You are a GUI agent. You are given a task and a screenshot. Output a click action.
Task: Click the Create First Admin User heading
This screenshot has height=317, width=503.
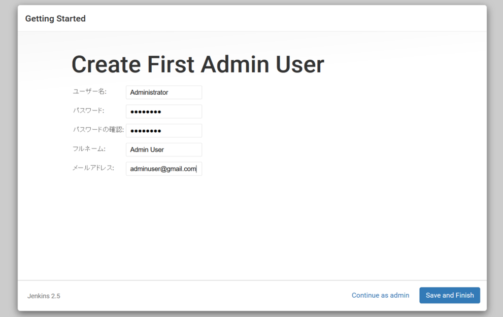(x=198, y=64)
